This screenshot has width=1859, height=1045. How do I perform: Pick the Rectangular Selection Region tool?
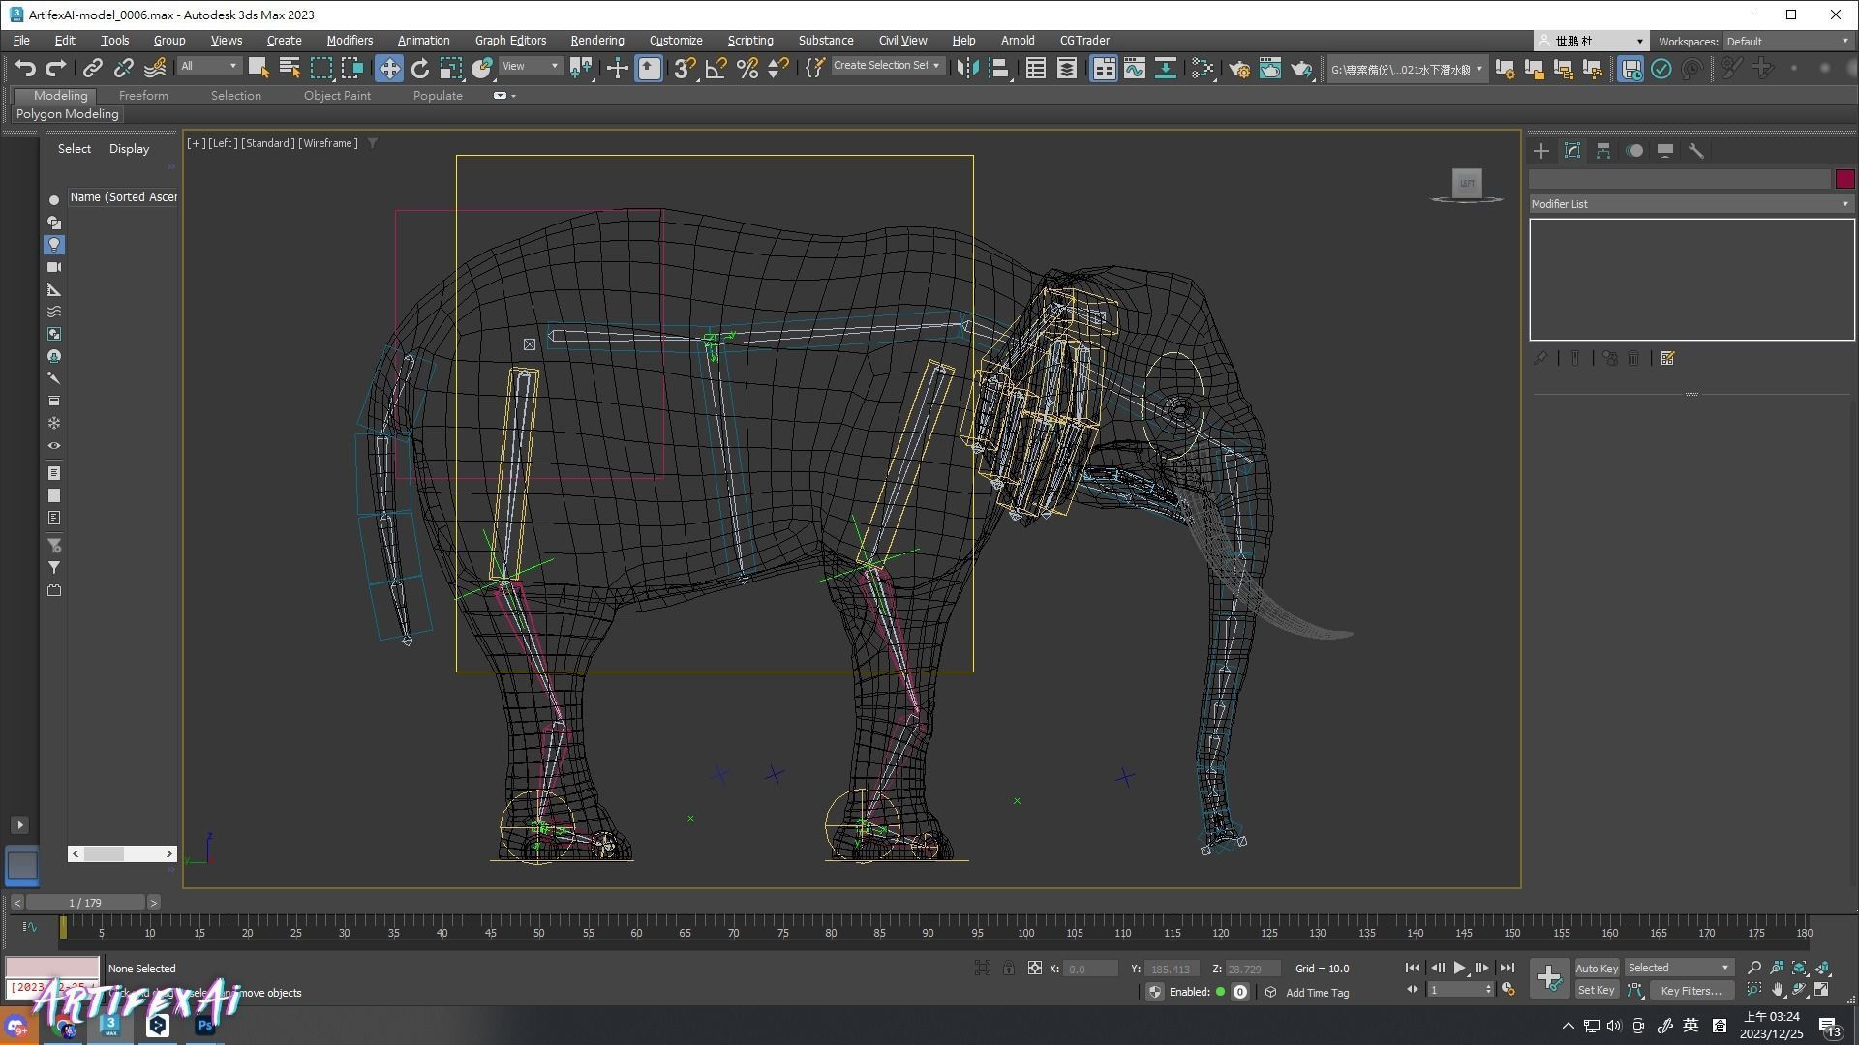point(320,68)
